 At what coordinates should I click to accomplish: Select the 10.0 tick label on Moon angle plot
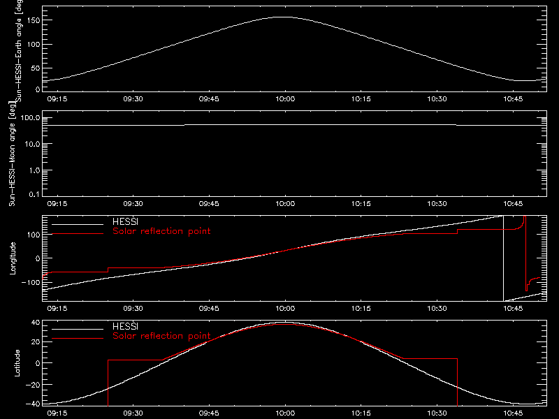[33, 144]
